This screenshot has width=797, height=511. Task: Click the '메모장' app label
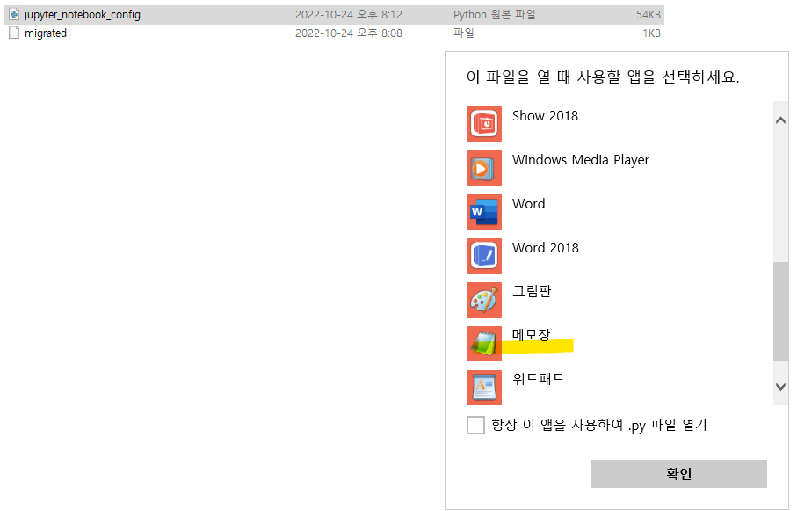coord(532,335)
